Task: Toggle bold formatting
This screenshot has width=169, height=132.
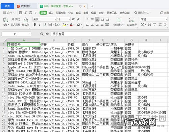Action: coord(35,24)
